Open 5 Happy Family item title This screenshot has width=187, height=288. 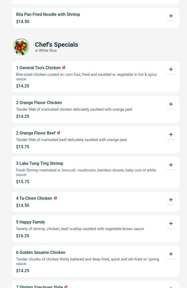tap(31, 222)
